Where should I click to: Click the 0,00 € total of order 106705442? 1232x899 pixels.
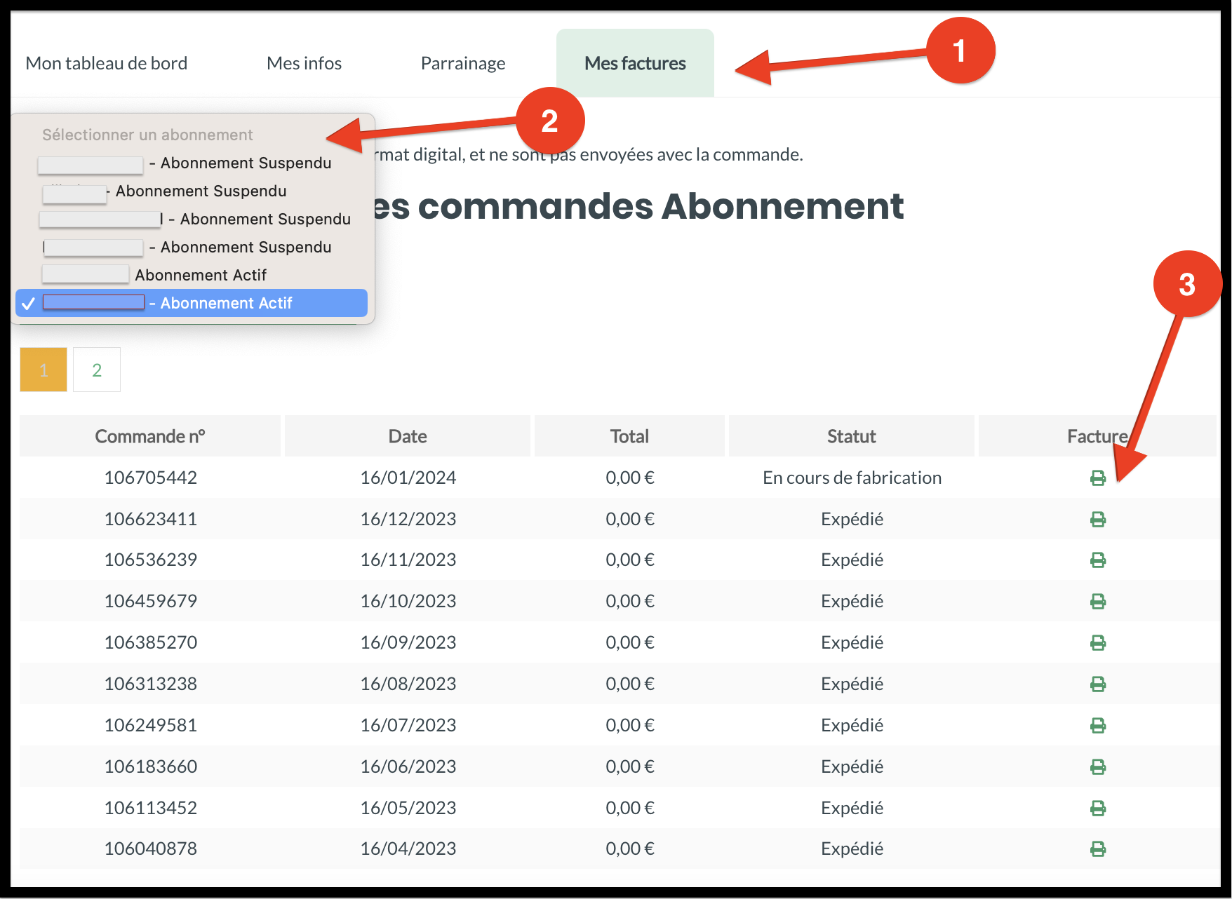(630, 478)
